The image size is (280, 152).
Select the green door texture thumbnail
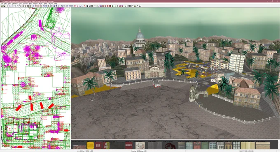(x=205, y=145)
